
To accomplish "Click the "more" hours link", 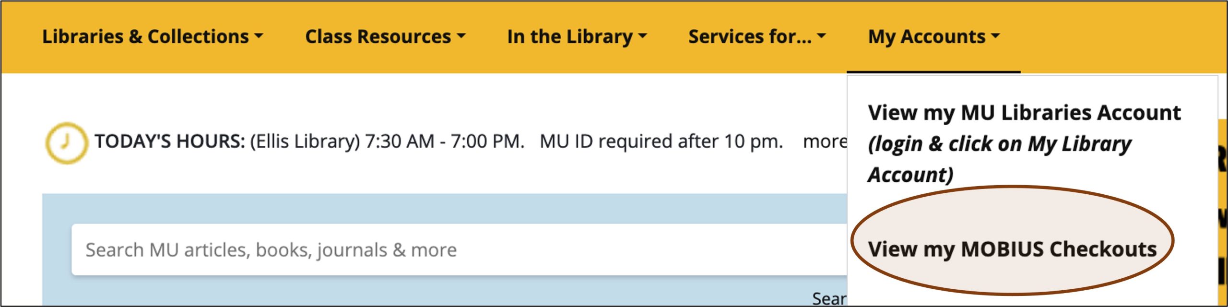I will (x=824, y=142).
